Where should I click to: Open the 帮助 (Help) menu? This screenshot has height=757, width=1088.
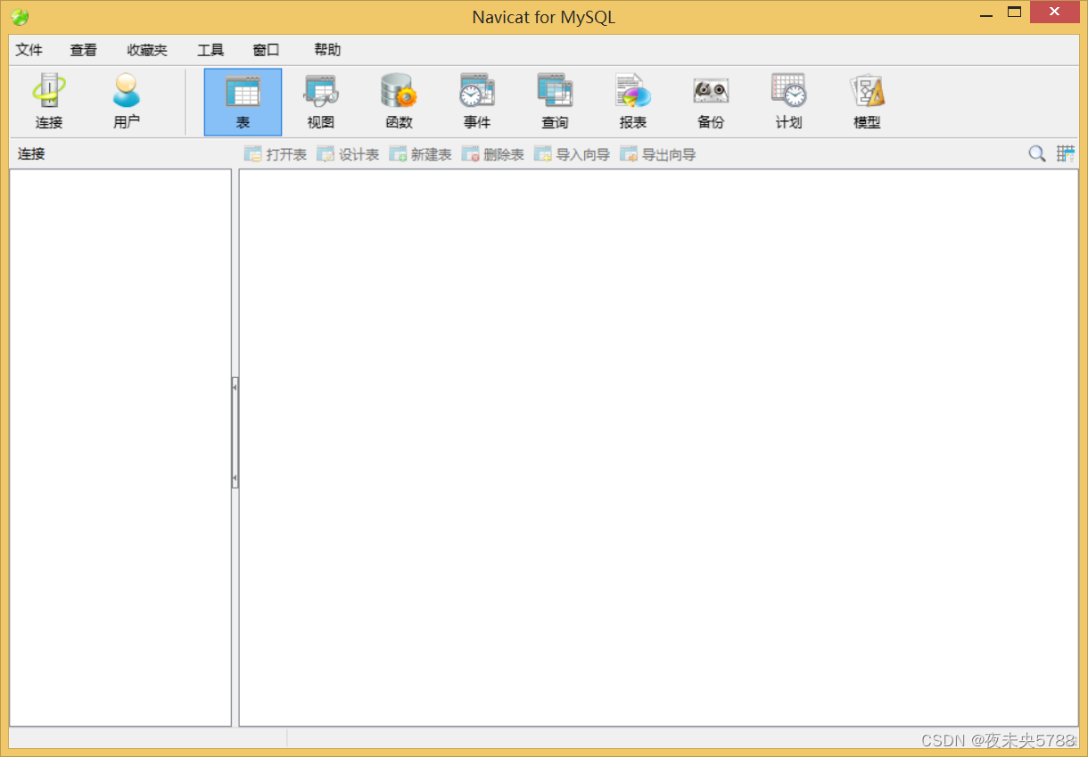(327, 50)
